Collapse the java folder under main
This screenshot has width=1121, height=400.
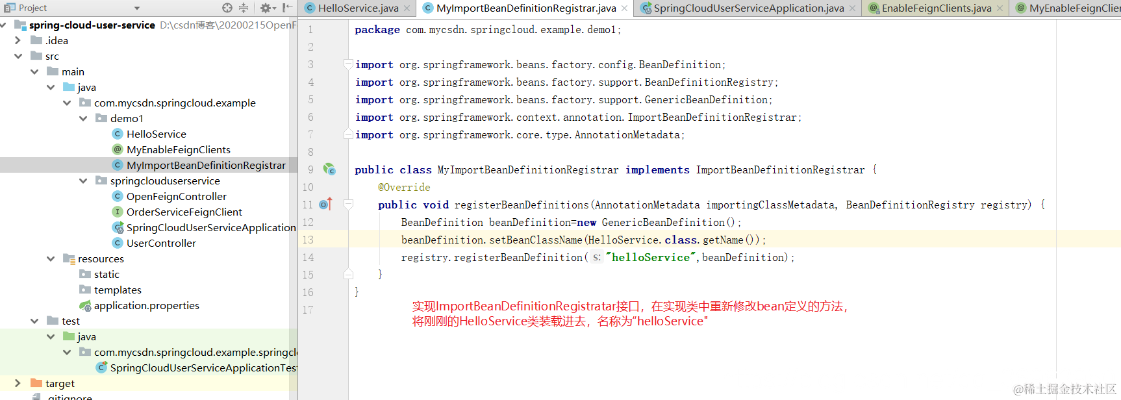[x=51, y=87]
